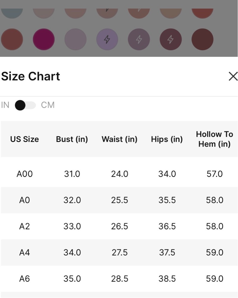Pick the magenta color swatch
238x298 pixels.
[x=44, y=39]
